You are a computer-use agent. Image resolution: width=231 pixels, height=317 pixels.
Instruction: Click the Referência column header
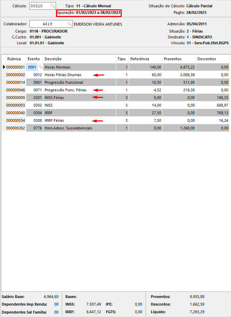pyautogui.click(x=146, y=59)
